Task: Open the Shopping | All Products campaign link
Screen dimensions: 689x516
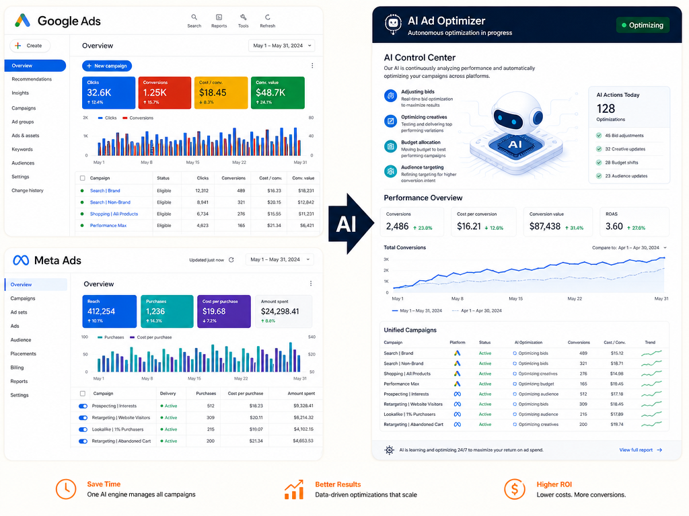Action: tap(114, 214)
